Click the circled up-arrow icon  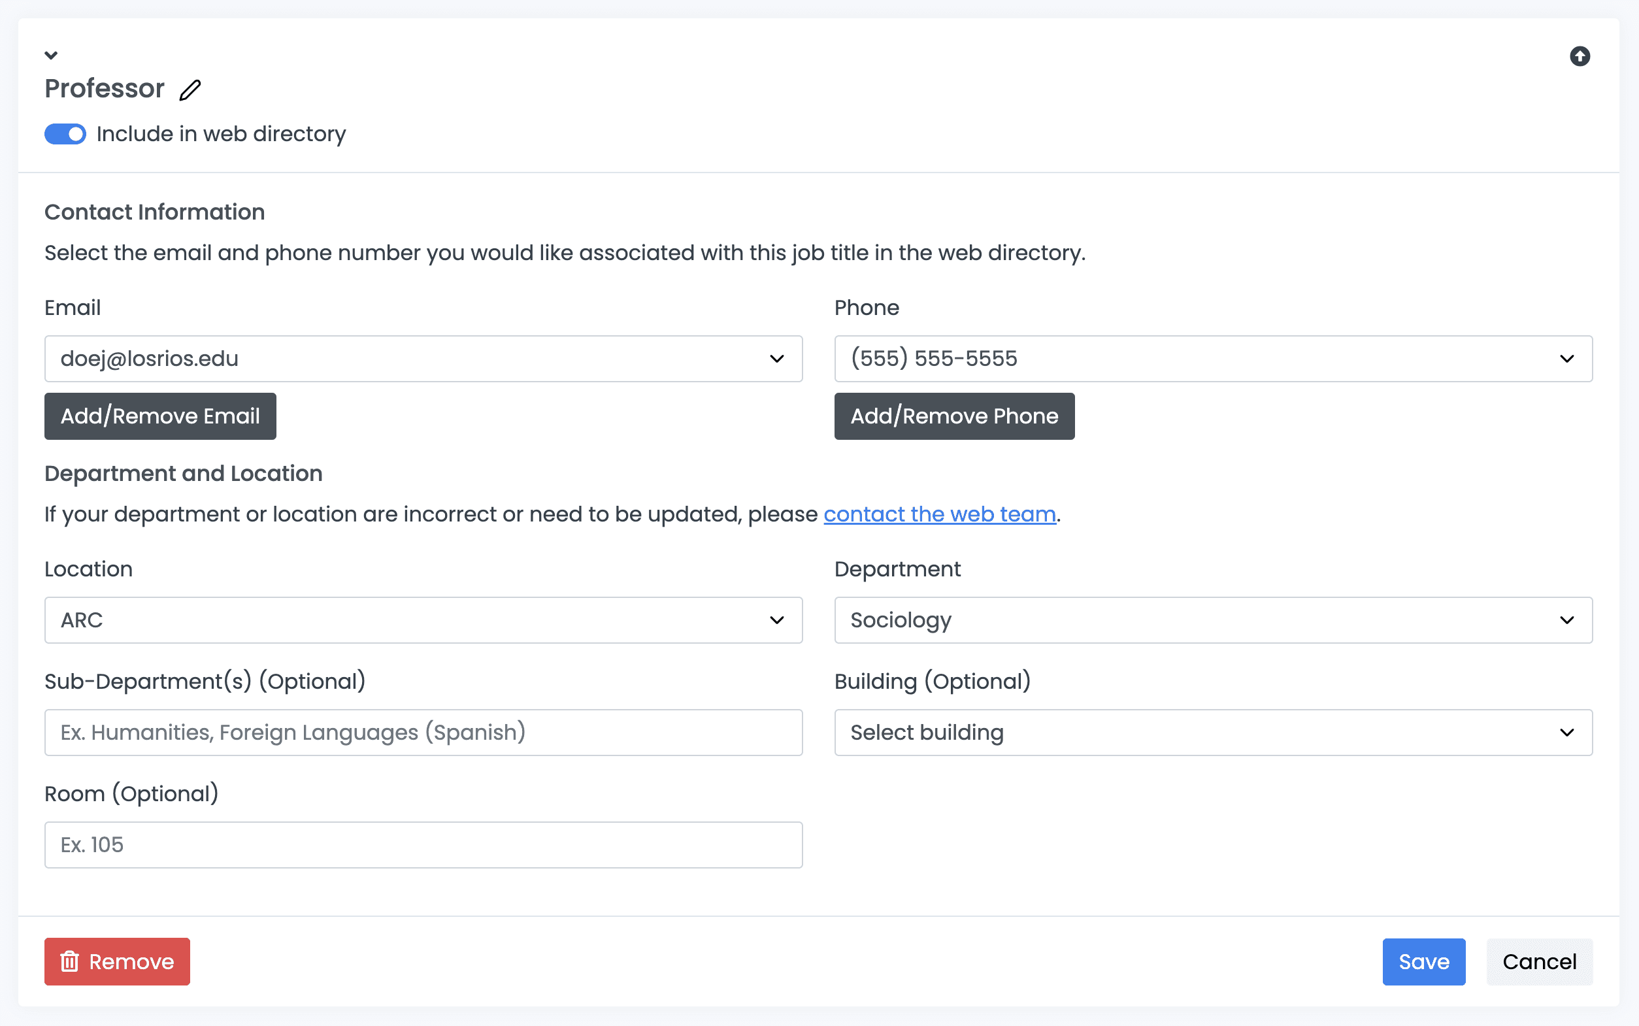click(1580, 56)
